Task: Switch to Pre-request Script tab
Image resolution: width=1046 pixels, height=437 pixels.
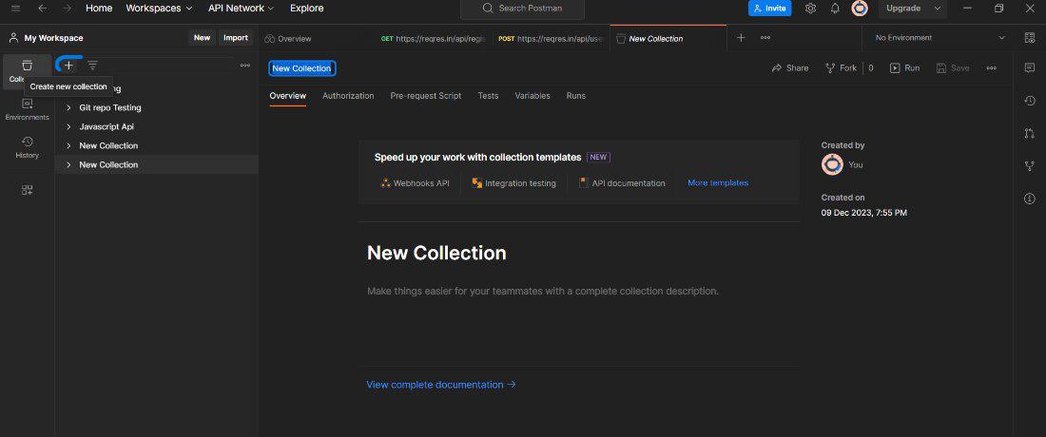Action: [426, 96]
